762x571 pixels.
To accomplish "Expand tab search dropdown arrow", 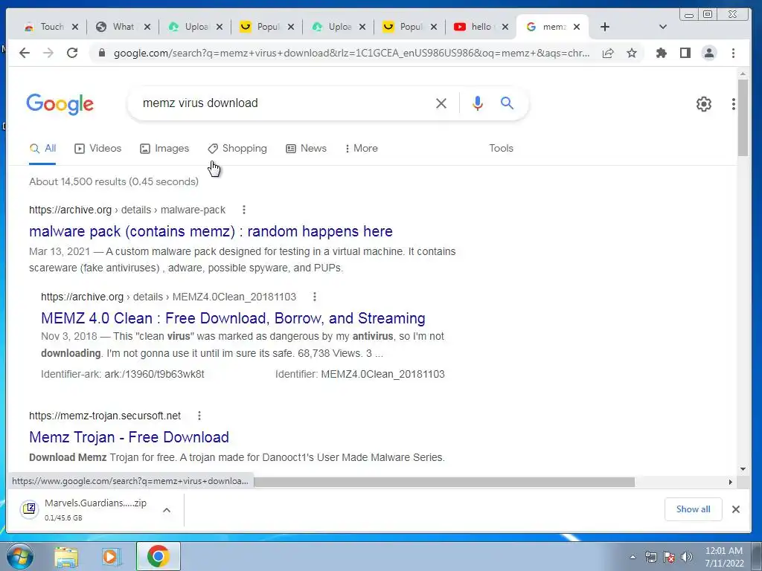I will point(662,27).
